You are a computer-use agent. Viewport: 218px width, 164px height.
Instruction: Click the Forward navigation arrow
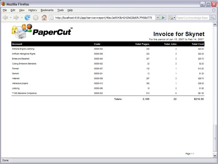tap(16, 18)
